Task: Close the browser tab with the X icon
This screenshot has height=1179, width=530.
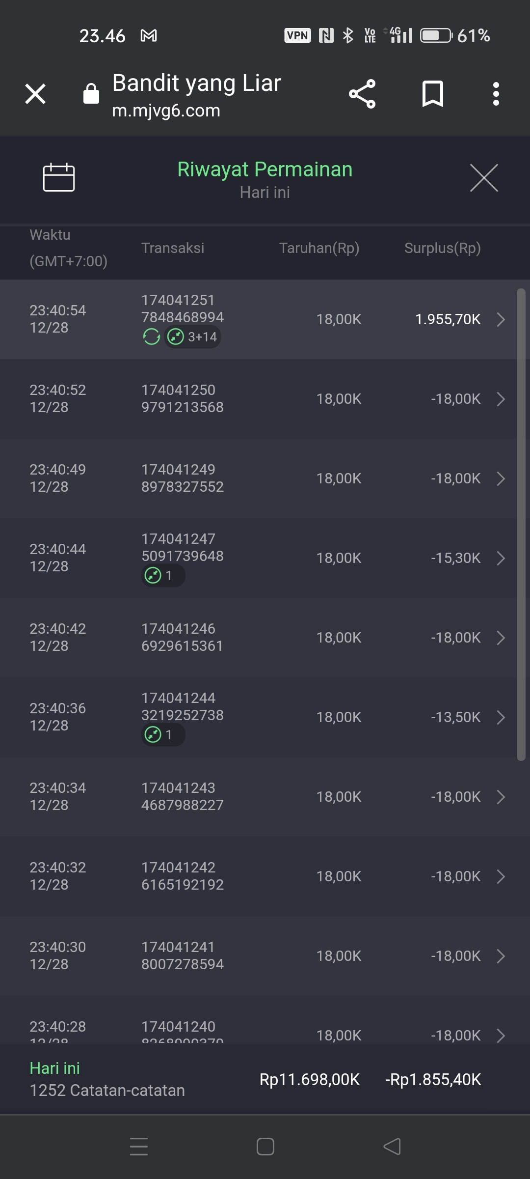Action: pos(35,93)
